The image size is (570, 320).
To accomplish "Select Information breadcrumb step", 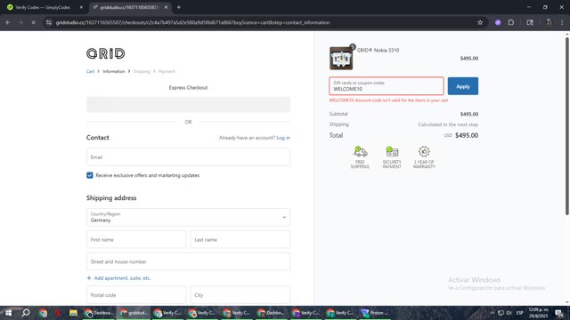I will pos(113,71).
